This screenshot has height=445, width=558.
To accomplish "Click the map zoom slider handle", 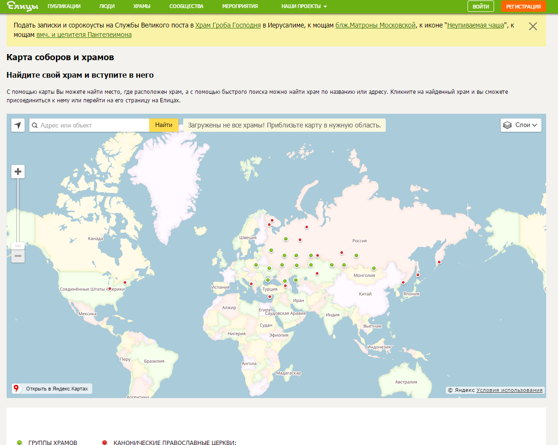I will pyautogui.click(x=18, y=246).
